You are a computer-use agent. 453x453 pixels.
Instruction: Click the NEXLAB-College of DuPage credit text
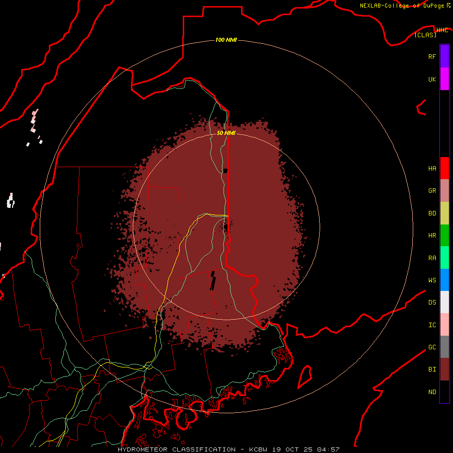coord(403,6)
